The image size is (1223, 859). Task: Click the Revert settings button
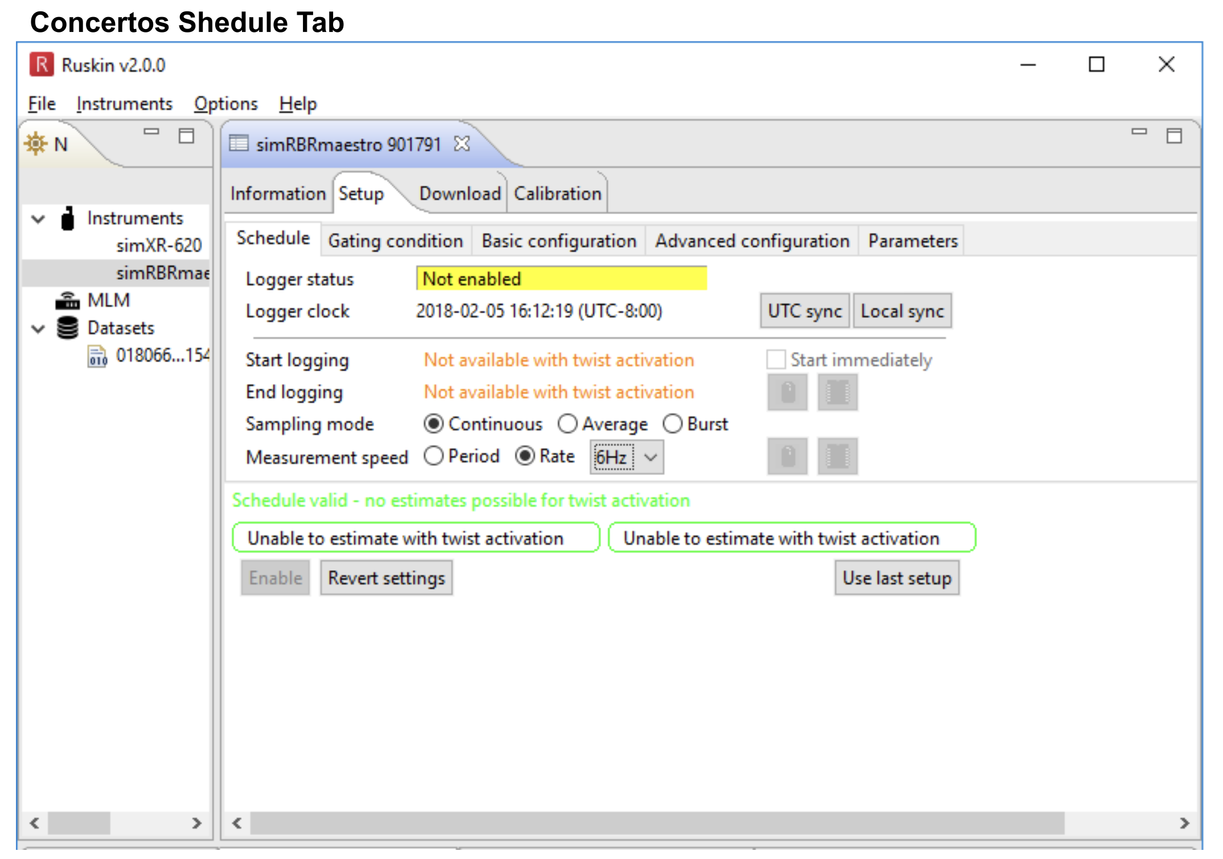point(387,578)
